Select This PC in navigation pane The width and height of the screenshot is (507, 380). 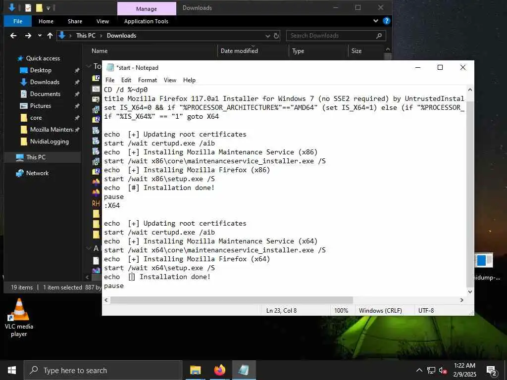coord(36,157)
